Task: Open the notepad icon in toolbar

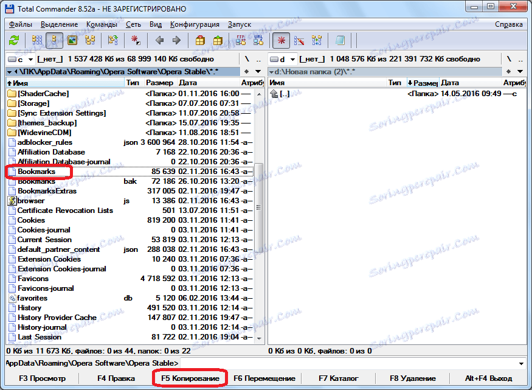Action: [x=340, y=41]
